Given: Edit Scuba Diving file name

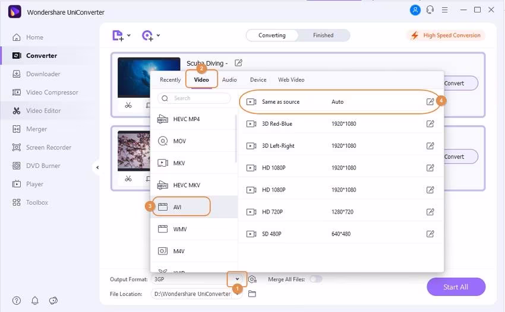Looking at the screenshot, I should point(238,63).
